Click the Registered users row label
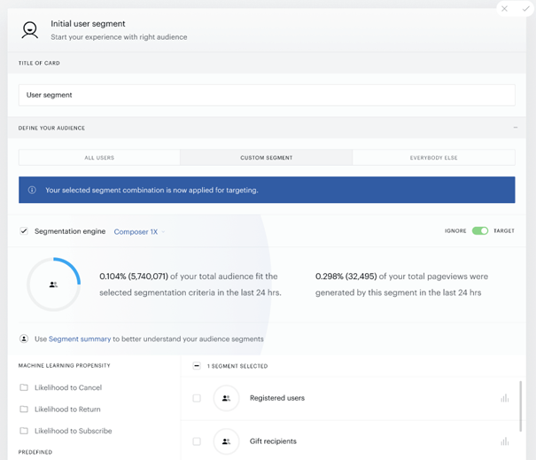The width and height of the screenshot is (536, 460). tap(277, 398)
